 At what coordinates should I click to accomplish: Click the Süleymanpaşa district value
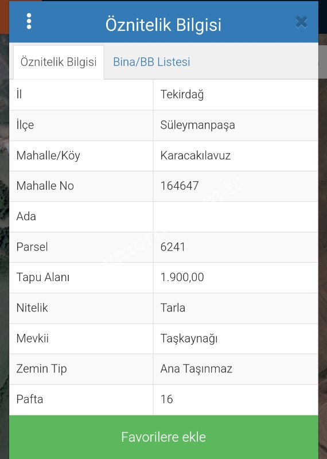[x=197, y=125]
